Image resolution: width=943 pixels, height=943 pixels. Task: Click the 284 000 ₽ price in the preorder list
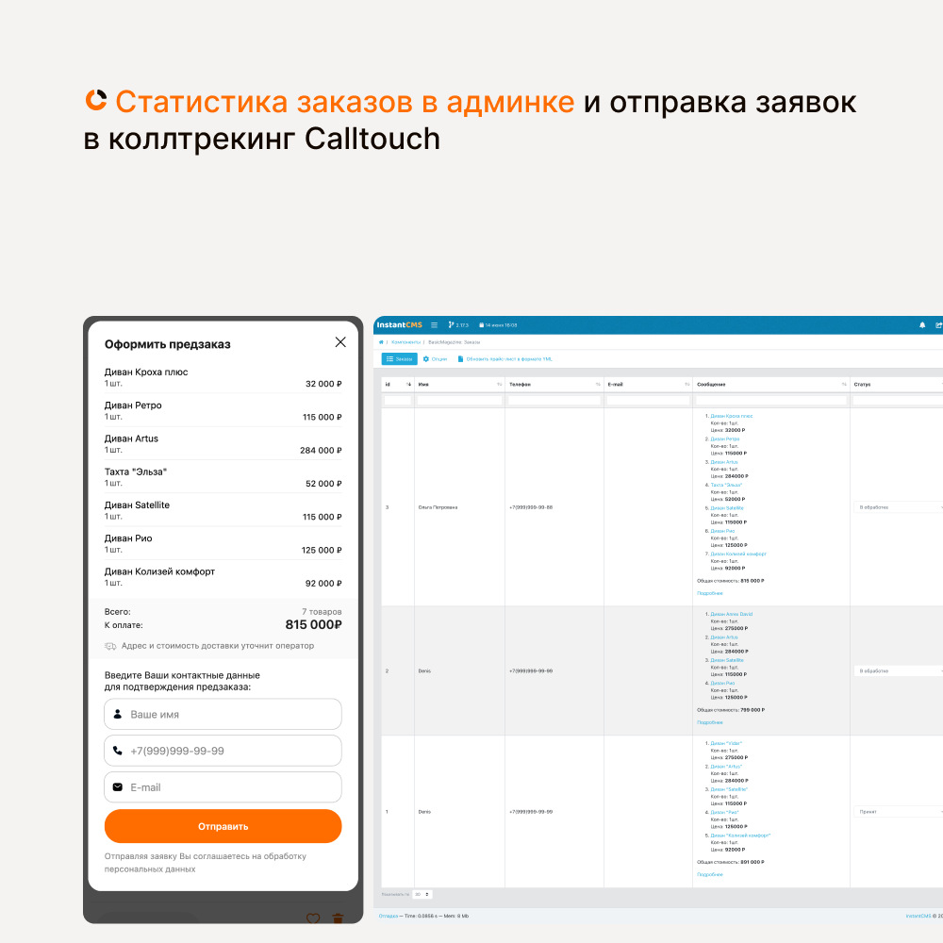[321, 451]
